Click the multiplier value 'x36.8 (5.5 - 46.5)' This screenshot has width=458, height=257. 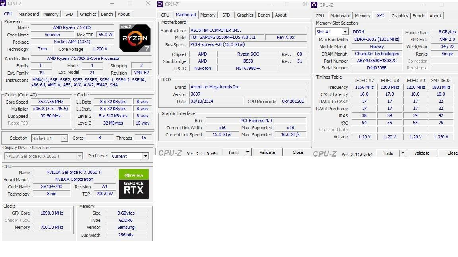click(x=50, y=109)
